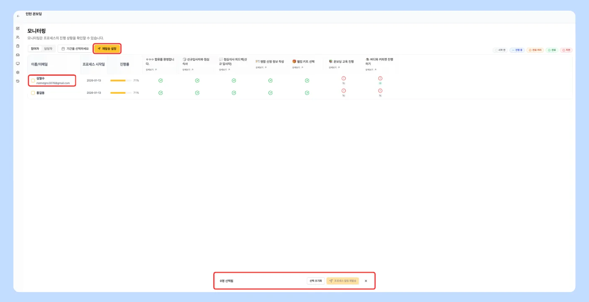Open the history clock sidebar icon

point(18,81)
